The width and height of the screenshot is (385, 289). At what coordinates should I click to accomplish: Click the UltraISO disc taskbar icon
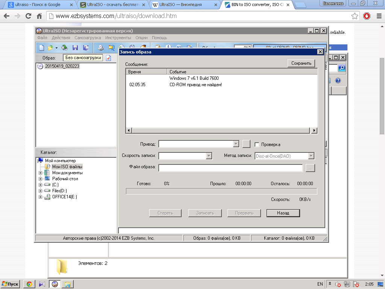point(55,284)
